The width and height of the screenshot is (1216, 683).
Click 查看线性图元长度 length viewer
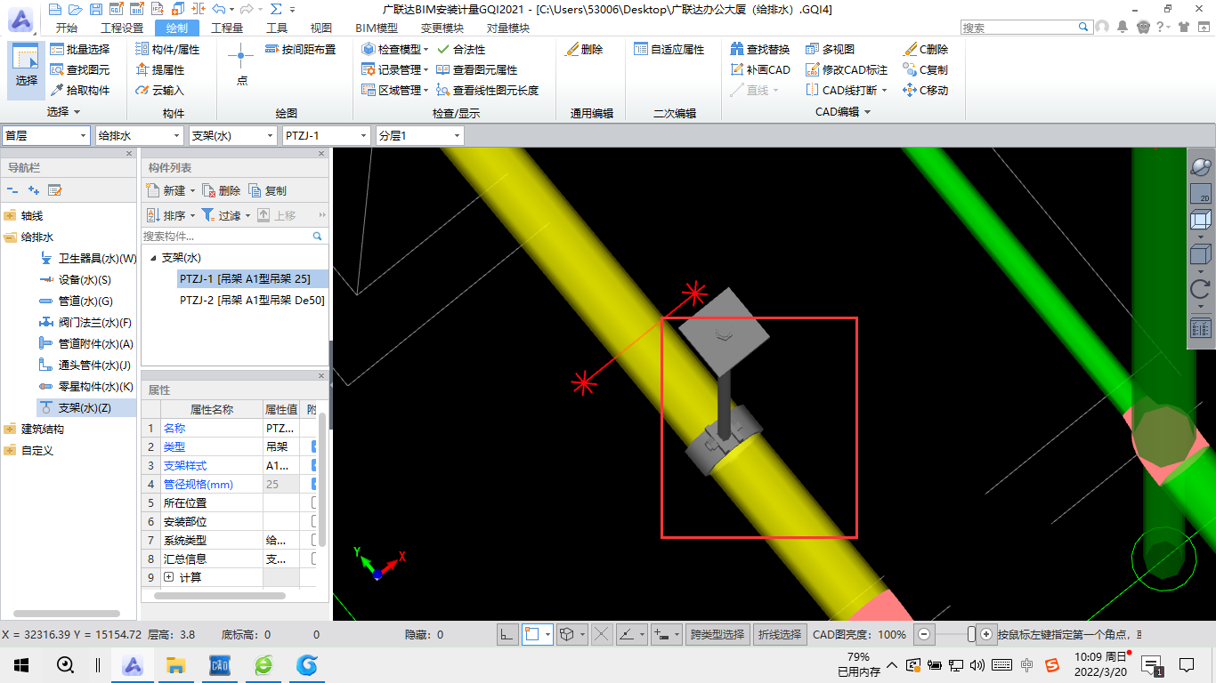(x=487, y=90)
